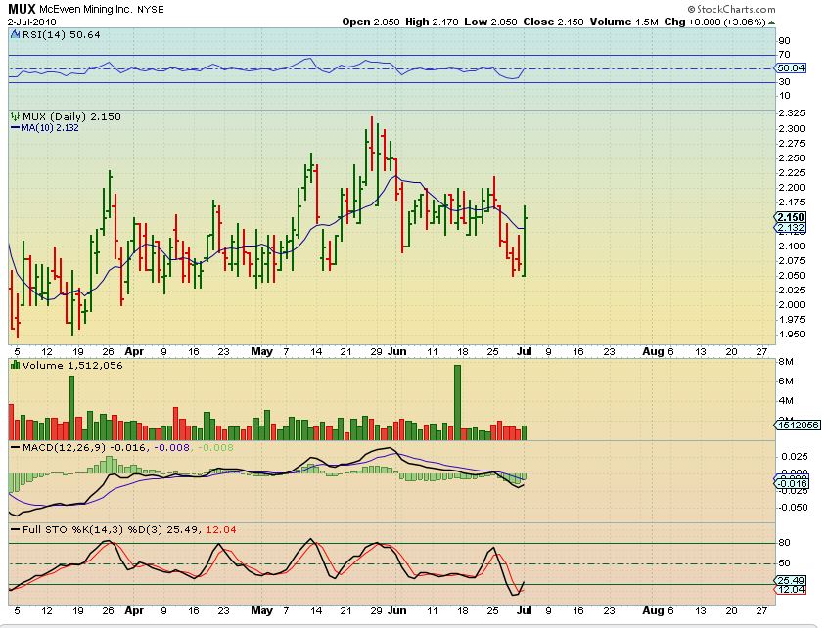Click the 2-Jul-2018 date in the header
Viewport: 828px width, 628px height.
[32, 21]
